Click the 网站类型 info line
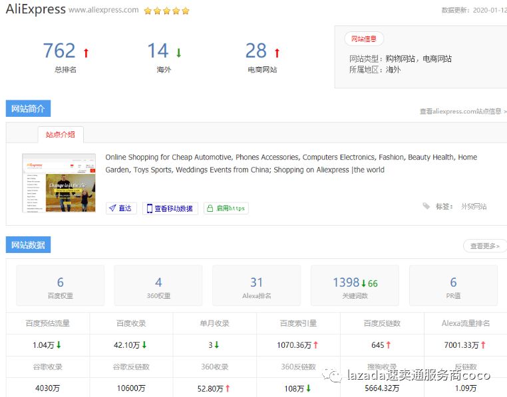The height and width of the screenshot is (397, 507). click(x=401, y=58)
